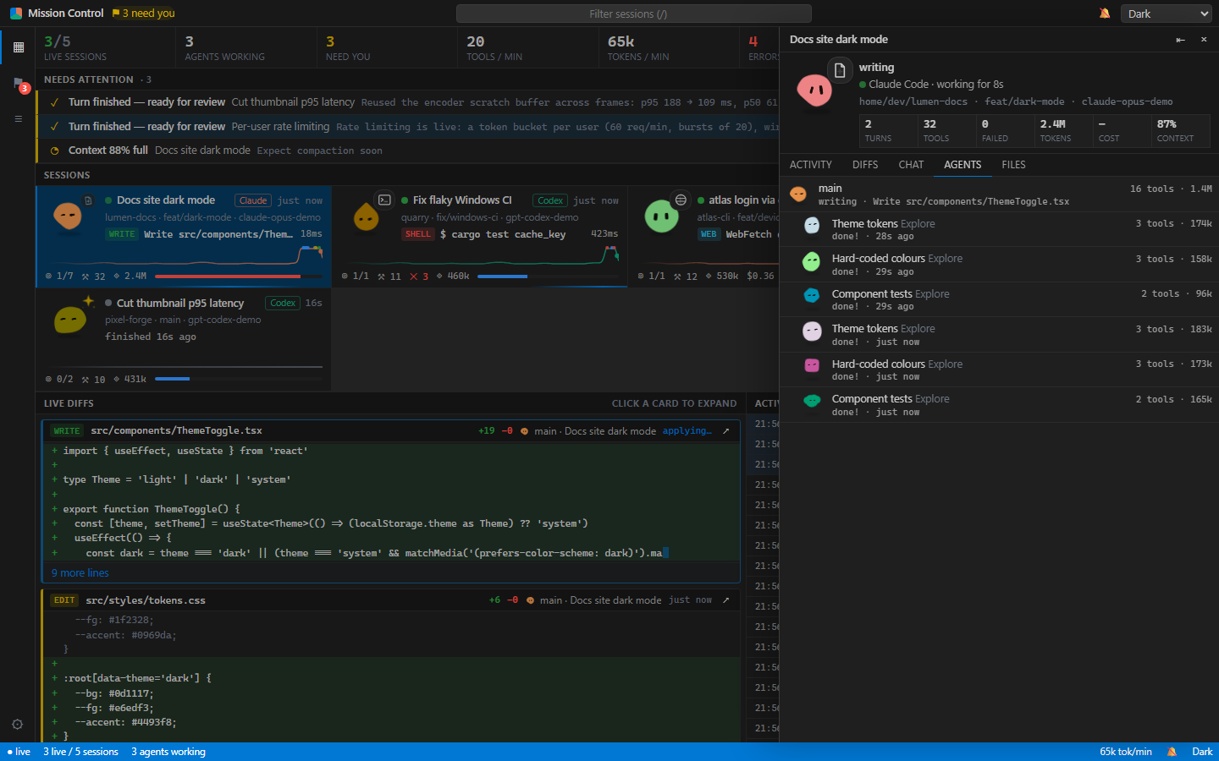This screenshot has width=1219, height=761.
Task: Click the globe icon on atlas login card
Action: tap(681, 200)
